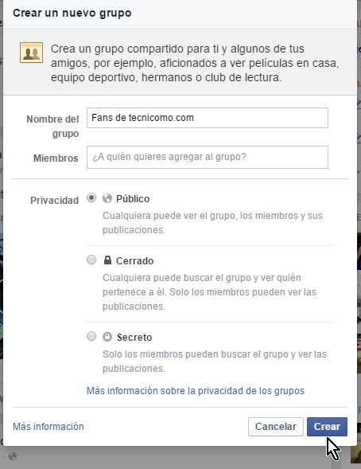Click the Secreto description text
Screen dimensions: 361x469
pyautogui.click(x=215, y=362)
